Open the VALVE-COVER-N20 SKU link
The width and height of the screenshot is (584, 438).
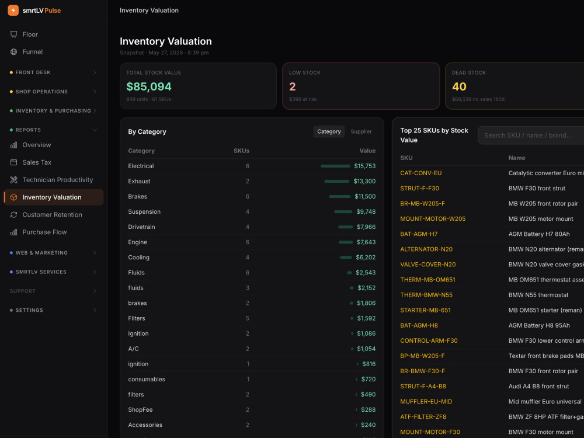coord(428,265)
